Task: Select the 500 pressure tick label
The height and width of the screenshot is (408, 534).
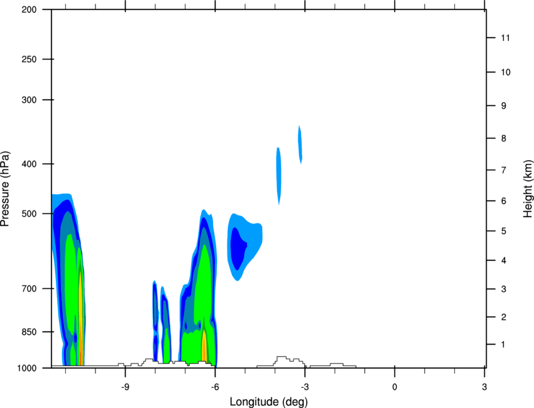Action: coord(29,213)
